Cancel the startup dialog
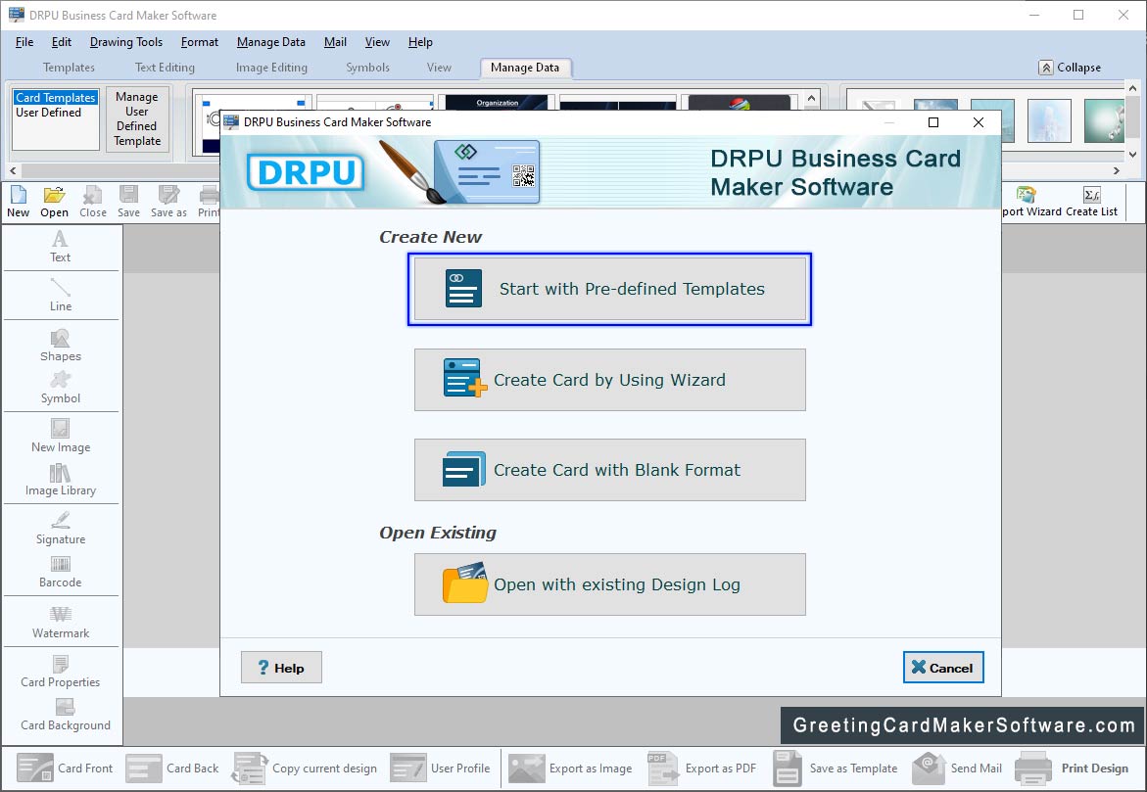Image resolution: width=1147 pixels, height=792 pixels. 943,668
